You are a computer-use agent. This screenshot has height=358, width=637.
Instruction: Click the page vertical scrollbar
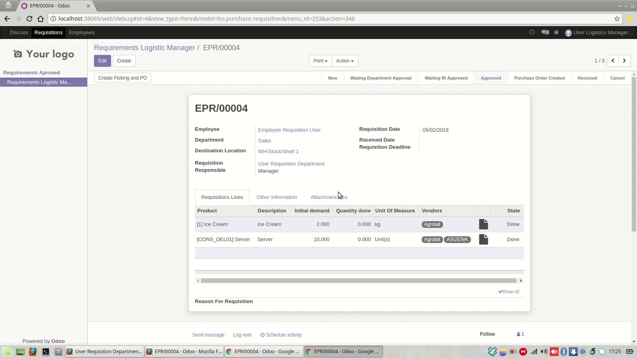tap(634, 154)
